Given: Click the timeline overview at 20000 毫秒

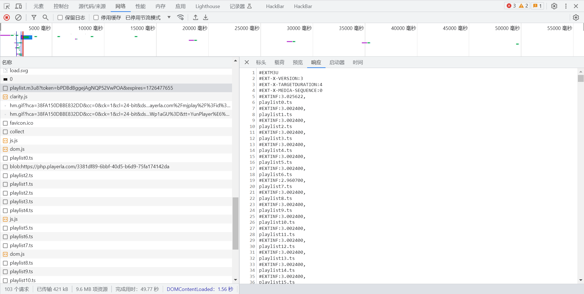Looking at the screenshot, I should click(195, 28).
